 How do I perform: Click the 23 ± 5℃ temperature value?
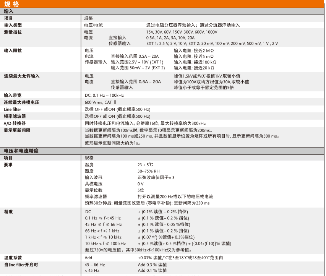coord(145,165)
